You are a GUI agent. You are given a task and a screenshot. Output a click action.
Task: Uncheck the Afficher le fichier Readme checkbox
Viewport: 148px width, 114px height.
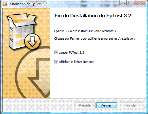56,62
